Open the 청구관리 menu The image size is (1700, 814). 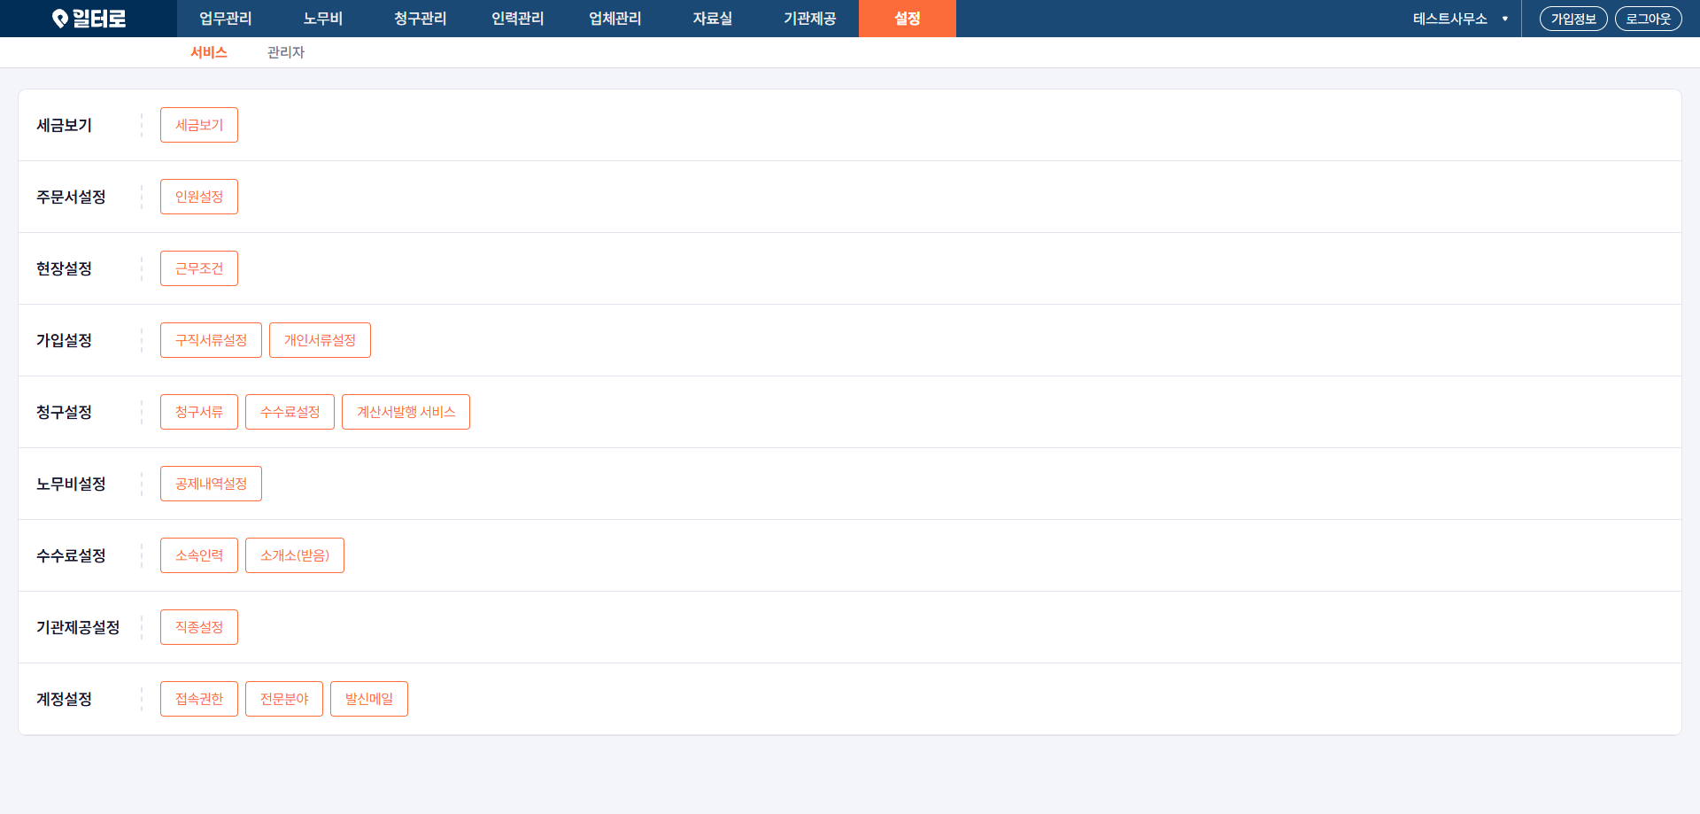coord(420,19)
